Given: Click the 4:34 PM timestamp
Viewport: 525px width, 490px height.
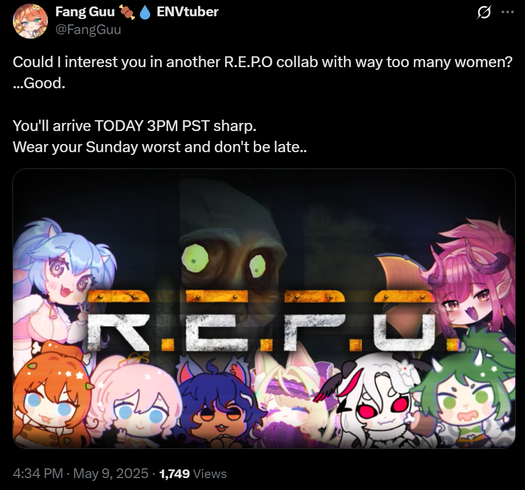Looking at the screenshot, I should coord(38,473).
